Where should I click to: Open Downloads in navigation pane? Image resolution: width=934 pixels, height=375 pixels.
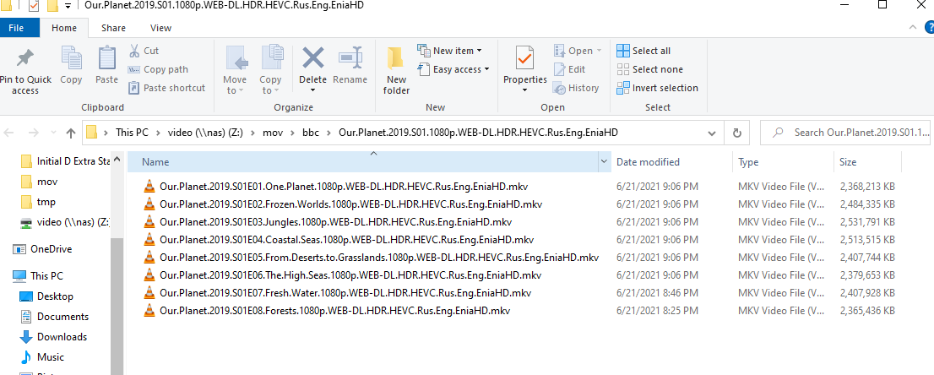53,337
